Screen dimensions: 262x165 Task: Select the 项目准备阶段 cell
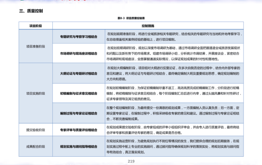click(35, 46)
